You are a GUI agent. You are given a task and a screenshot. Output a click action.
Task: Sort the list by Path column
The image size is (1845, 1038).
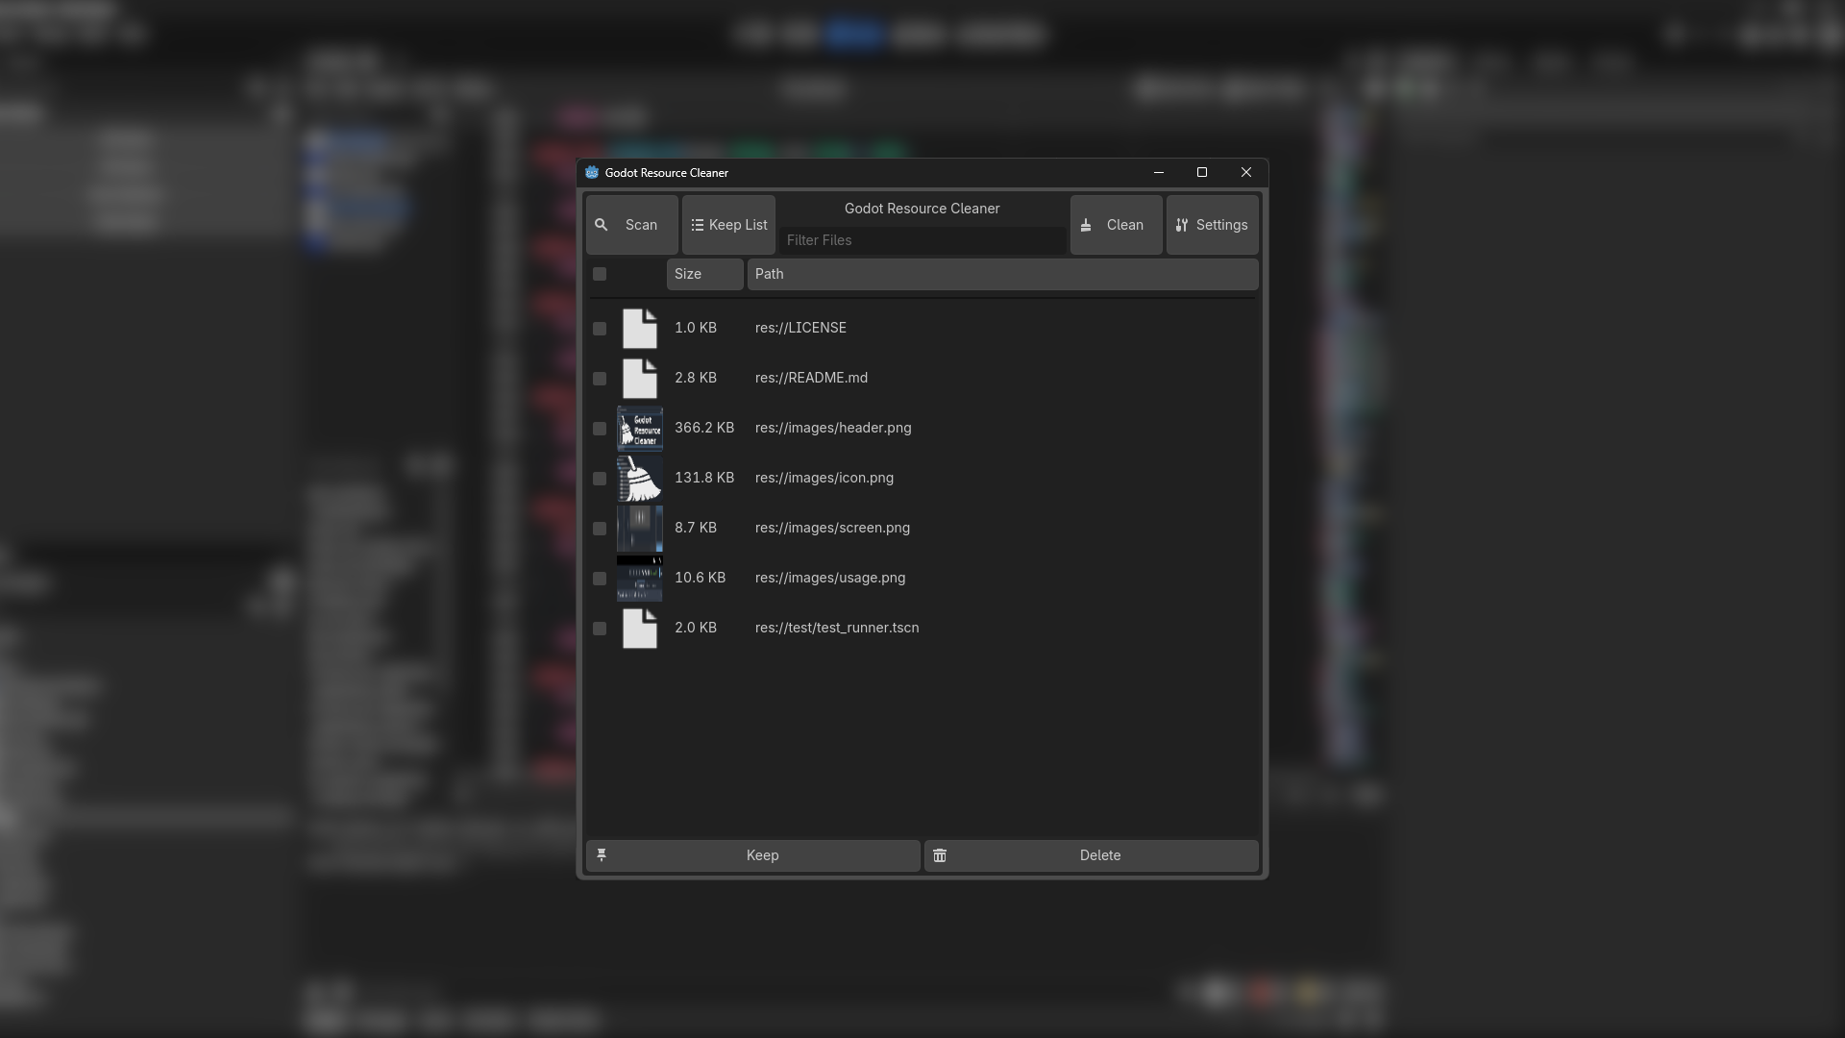1002,274
